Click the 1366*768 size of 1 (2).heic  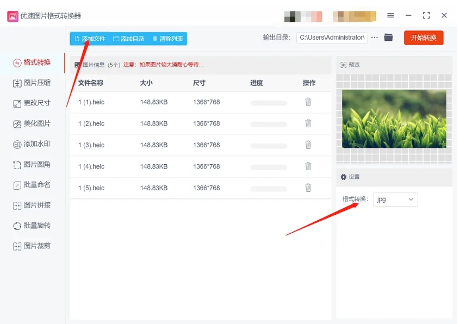pos(206,124)
